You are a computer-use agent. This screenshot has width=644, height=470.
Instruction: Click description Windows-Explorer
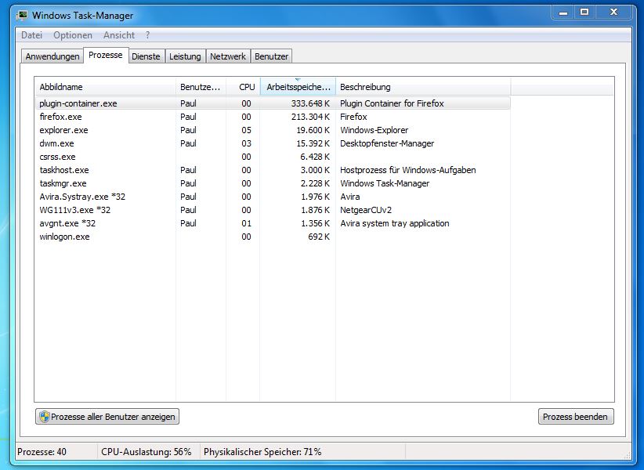374,130
